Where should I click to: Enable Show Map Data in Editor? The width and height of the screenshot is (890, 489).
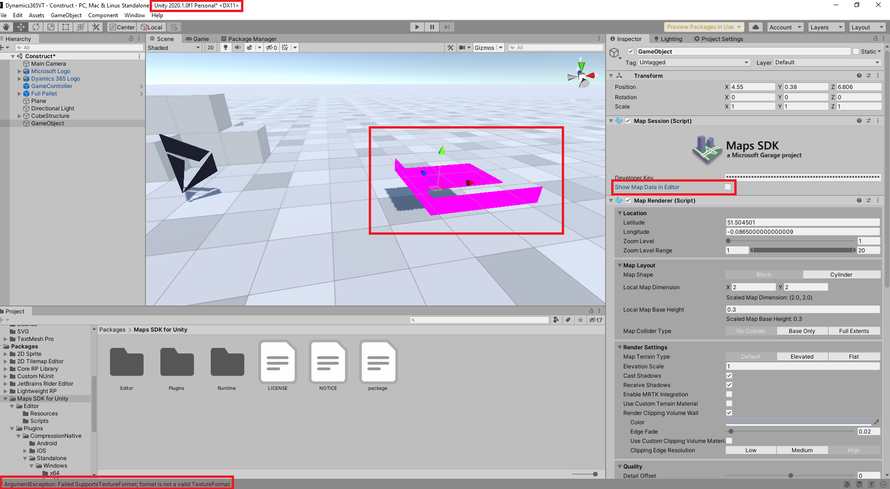point(727,187)
